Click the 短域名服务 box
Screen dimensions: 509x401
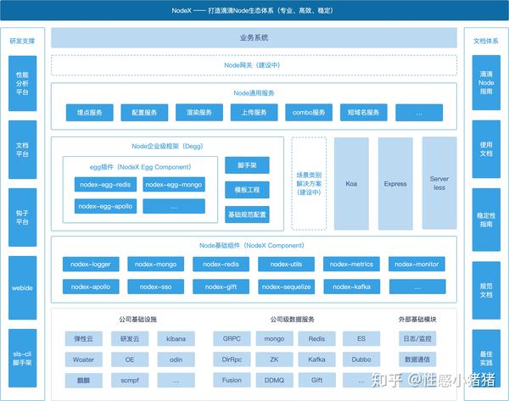(364, 113)
